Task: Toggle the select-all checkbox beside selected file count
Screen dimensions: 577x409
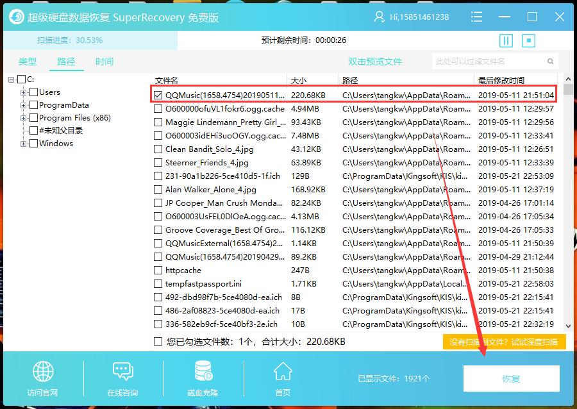Action: pyautogui.click(x=158, y=342)
